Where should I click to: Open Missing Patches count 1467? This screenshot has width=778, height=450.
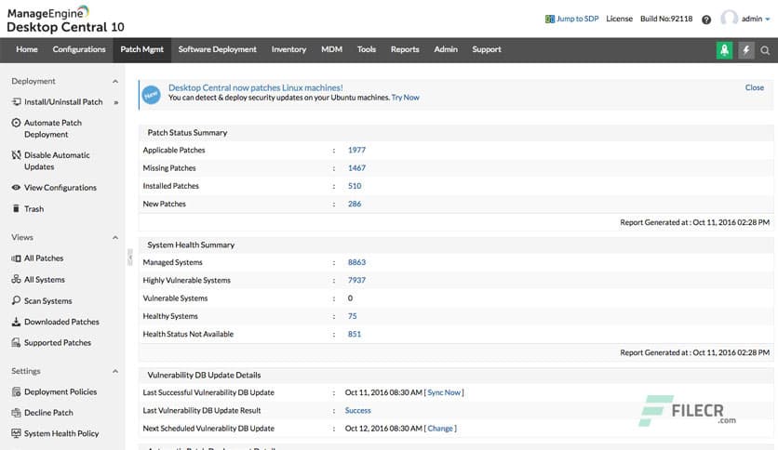[x=356, y=168]
